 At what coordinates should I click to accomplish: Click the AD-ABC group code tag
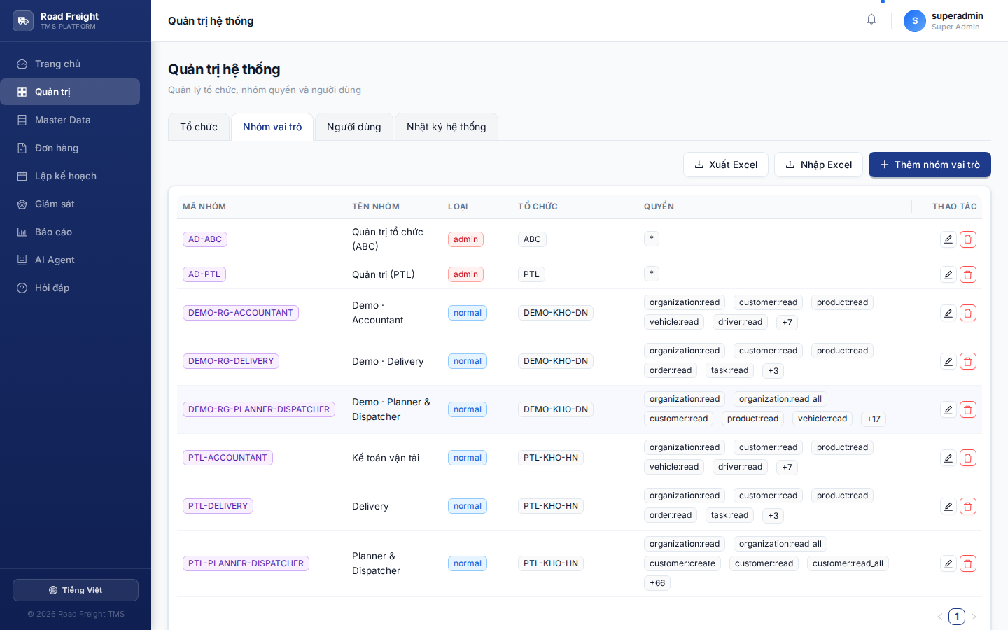point(205,239)
